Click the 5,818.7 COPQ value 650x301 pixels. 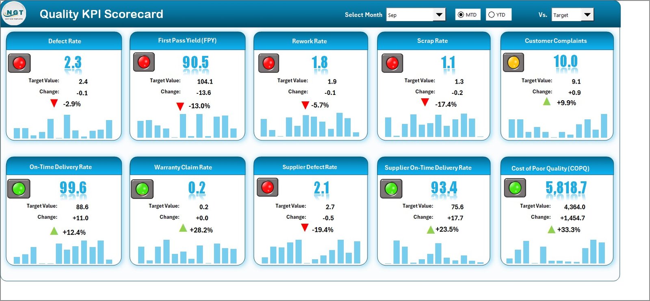tap(566, 188)
